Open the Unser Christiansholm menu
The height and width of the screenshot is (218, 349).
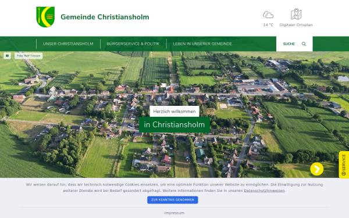pos(68,44)
